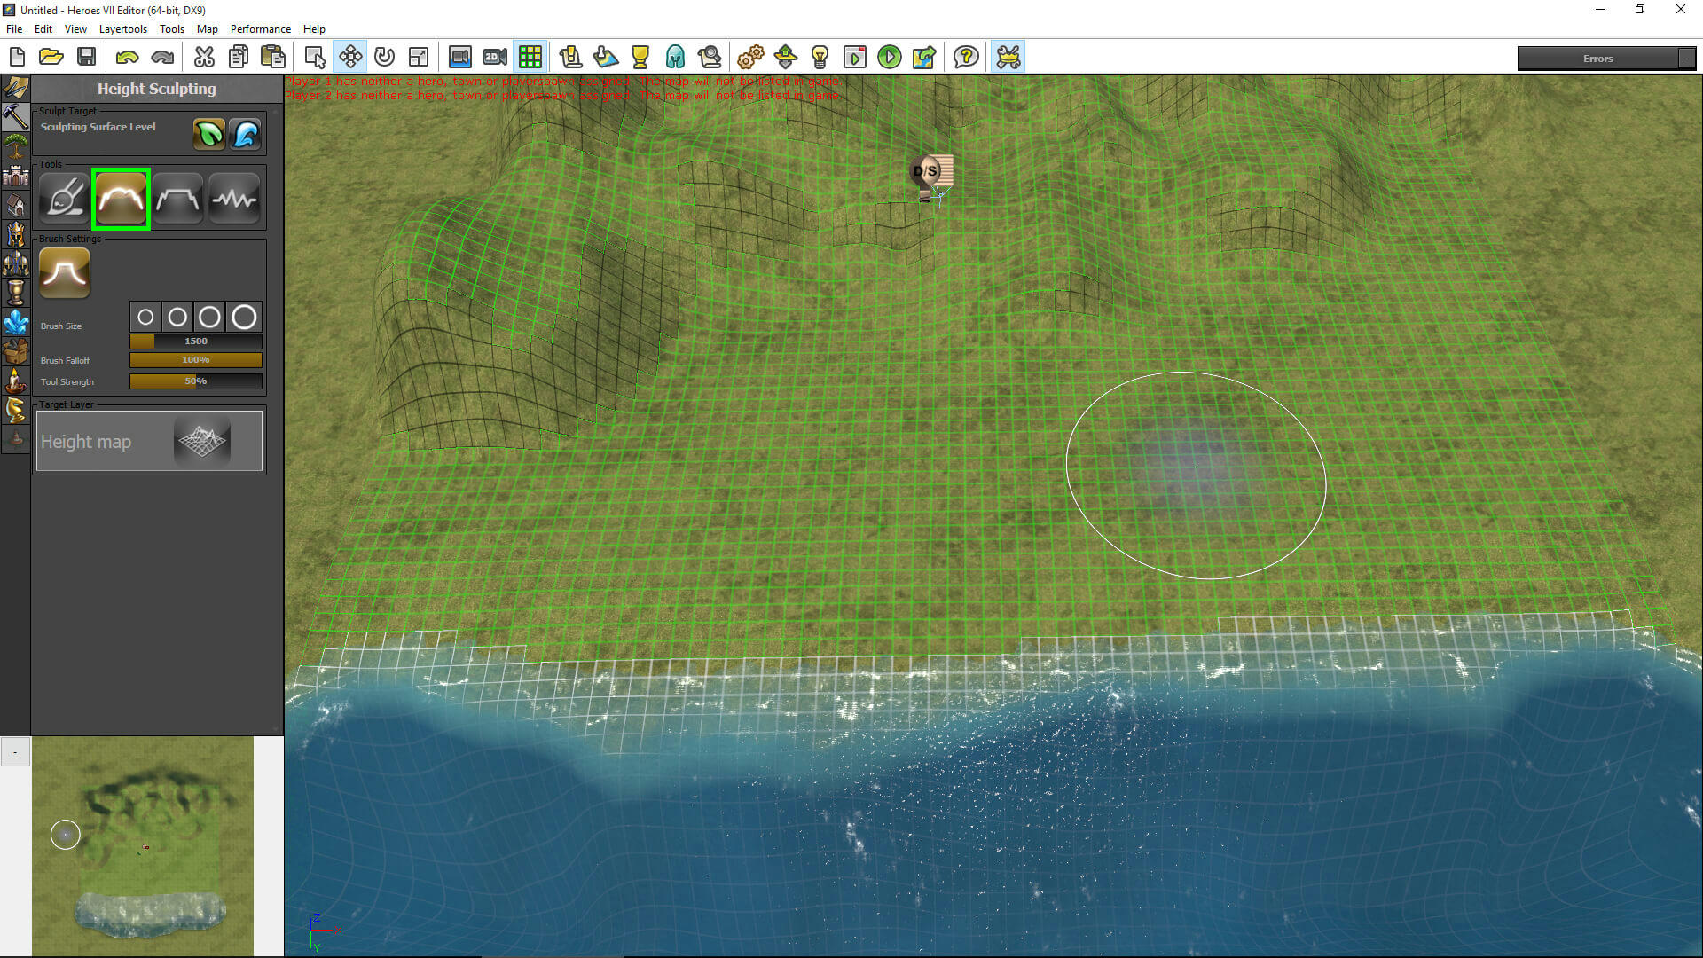
Task: Open an existing map with folder icon
Action: pos(51,58)
